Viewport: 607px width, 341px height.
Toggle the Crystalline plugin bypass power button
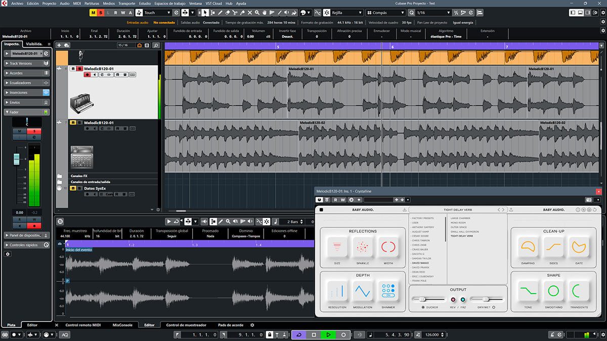tap(320, 200)
